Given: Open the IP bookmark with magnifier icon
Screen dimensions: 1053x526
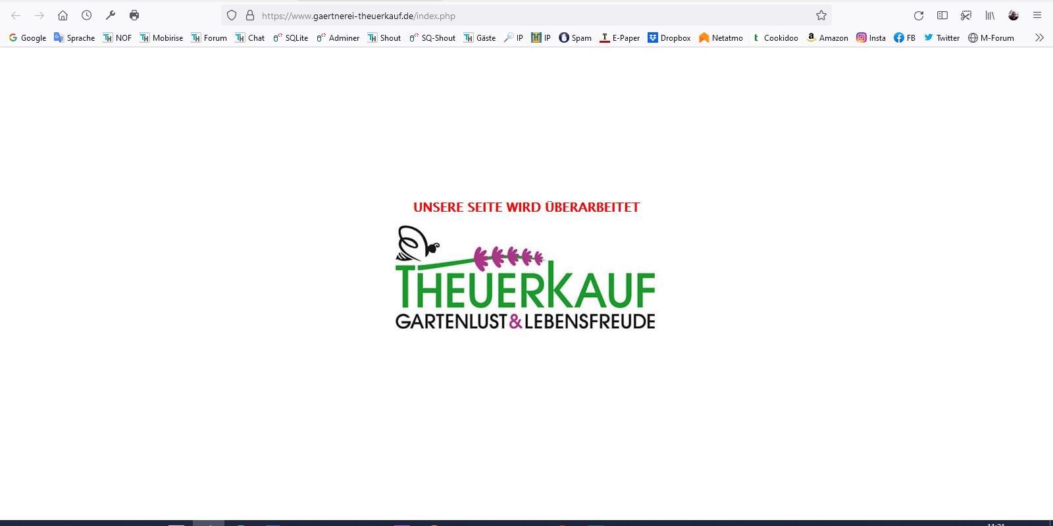Looking at the screenshot, I should coord(513,37).
